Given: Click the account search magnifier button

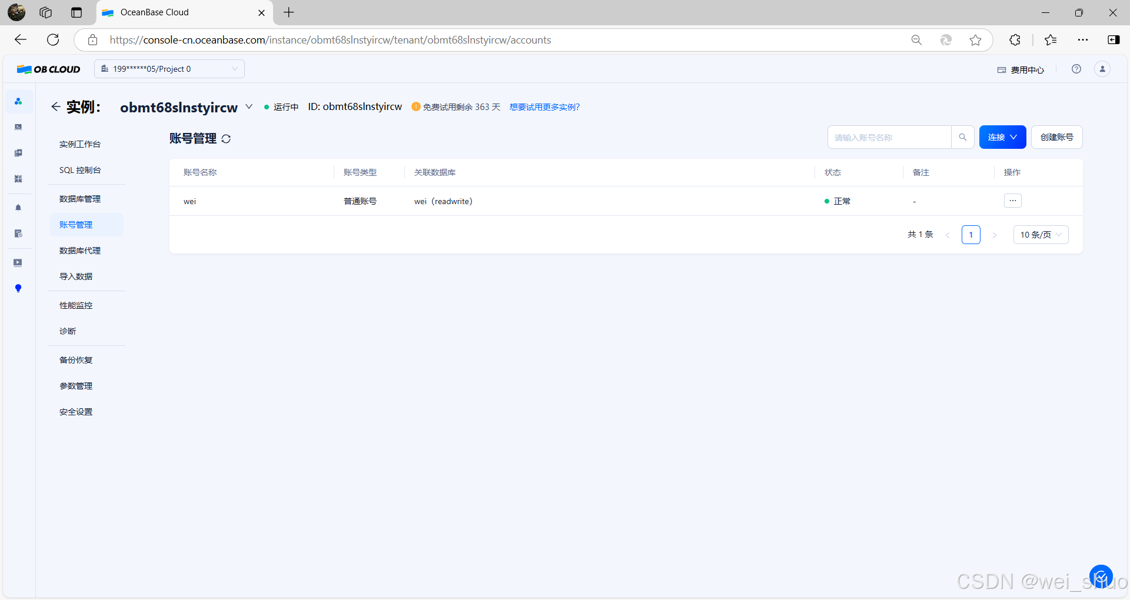Looking at the screenshot, I should pos(963,137).
